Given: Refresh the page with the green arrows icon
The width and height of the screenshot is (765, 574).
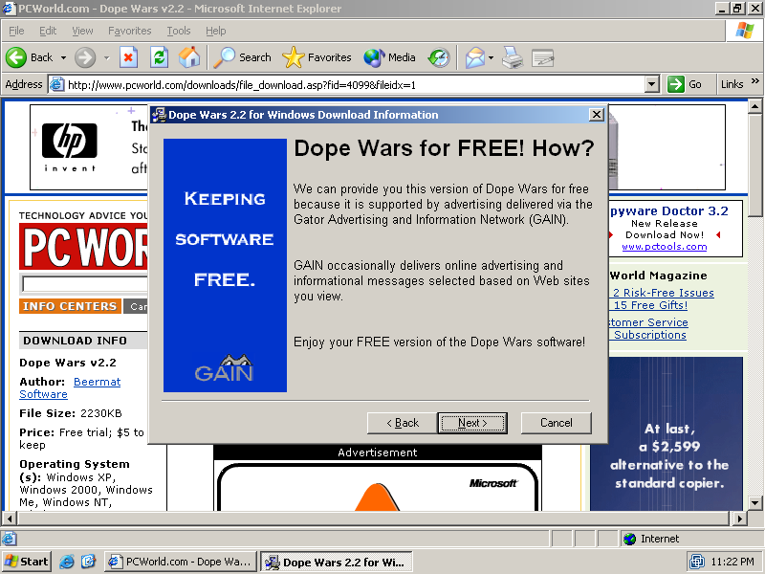Looking at the screenshot, I should pos(159,57).
